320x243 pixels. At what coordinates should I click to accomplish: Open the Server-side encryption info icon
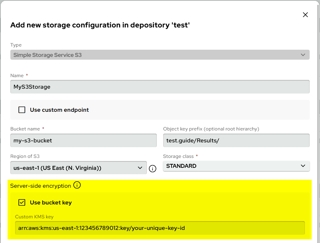[x=78, y=185]
